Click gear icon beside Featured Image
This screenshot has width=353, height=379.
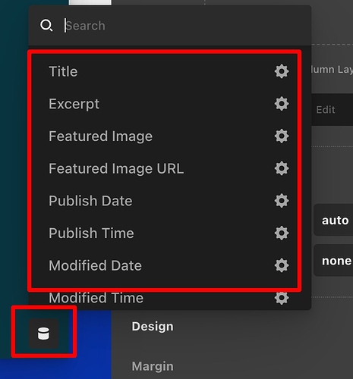click(282, 136)
